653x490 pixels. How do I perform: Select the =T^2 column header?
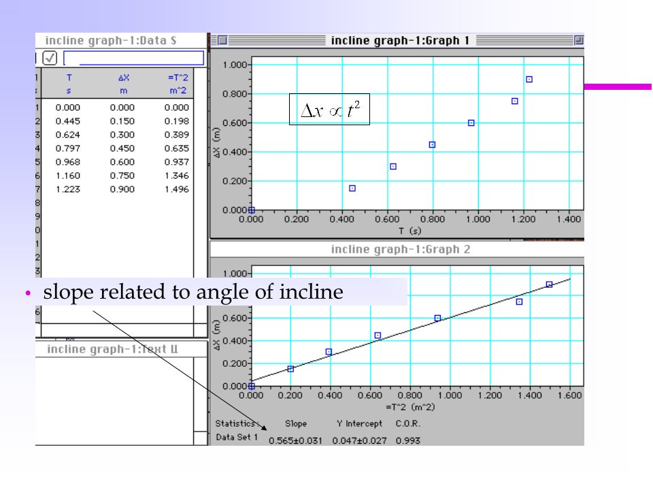click(x=178, y=78)
